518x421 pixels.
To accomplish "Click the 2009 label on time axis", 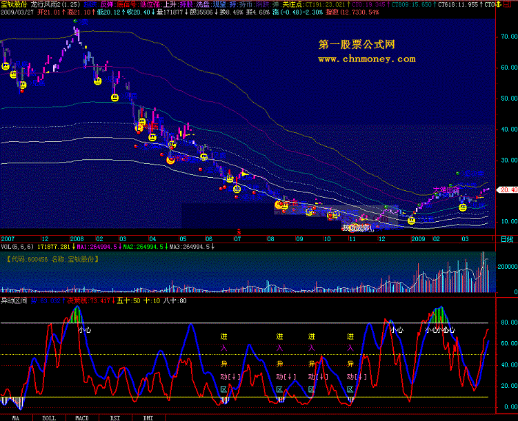I will point(418,239).
